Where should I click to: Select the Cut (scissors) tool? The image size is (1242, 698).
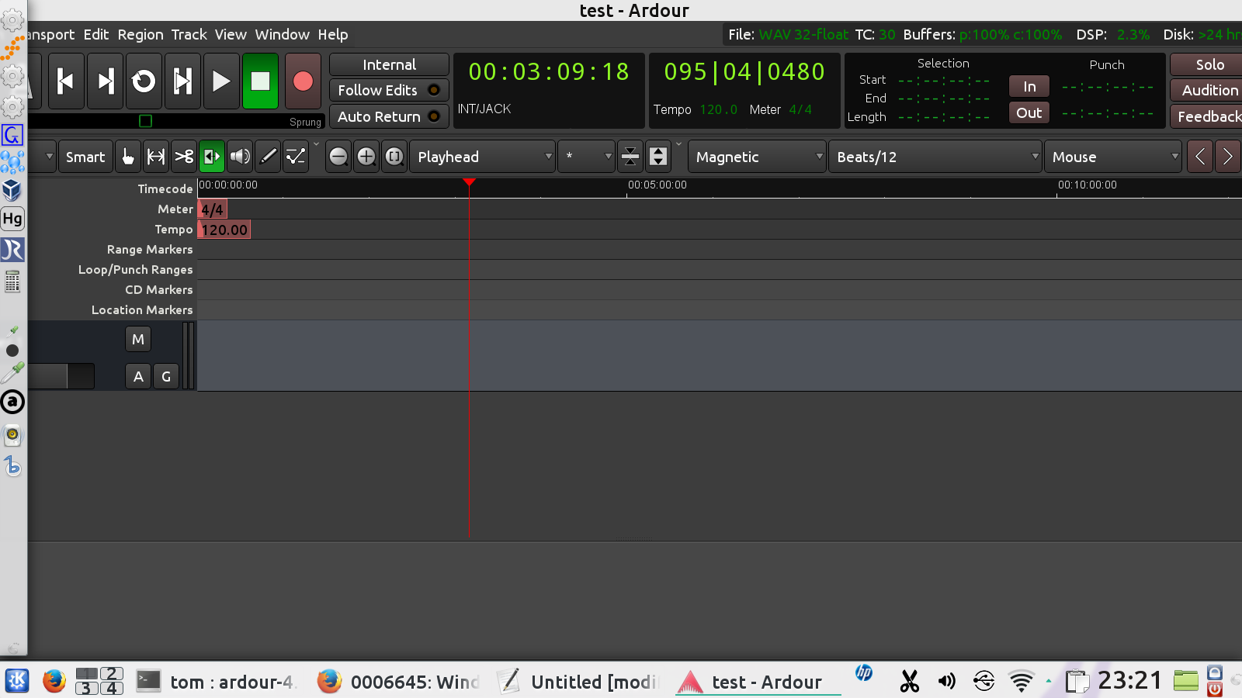(184, 157)
